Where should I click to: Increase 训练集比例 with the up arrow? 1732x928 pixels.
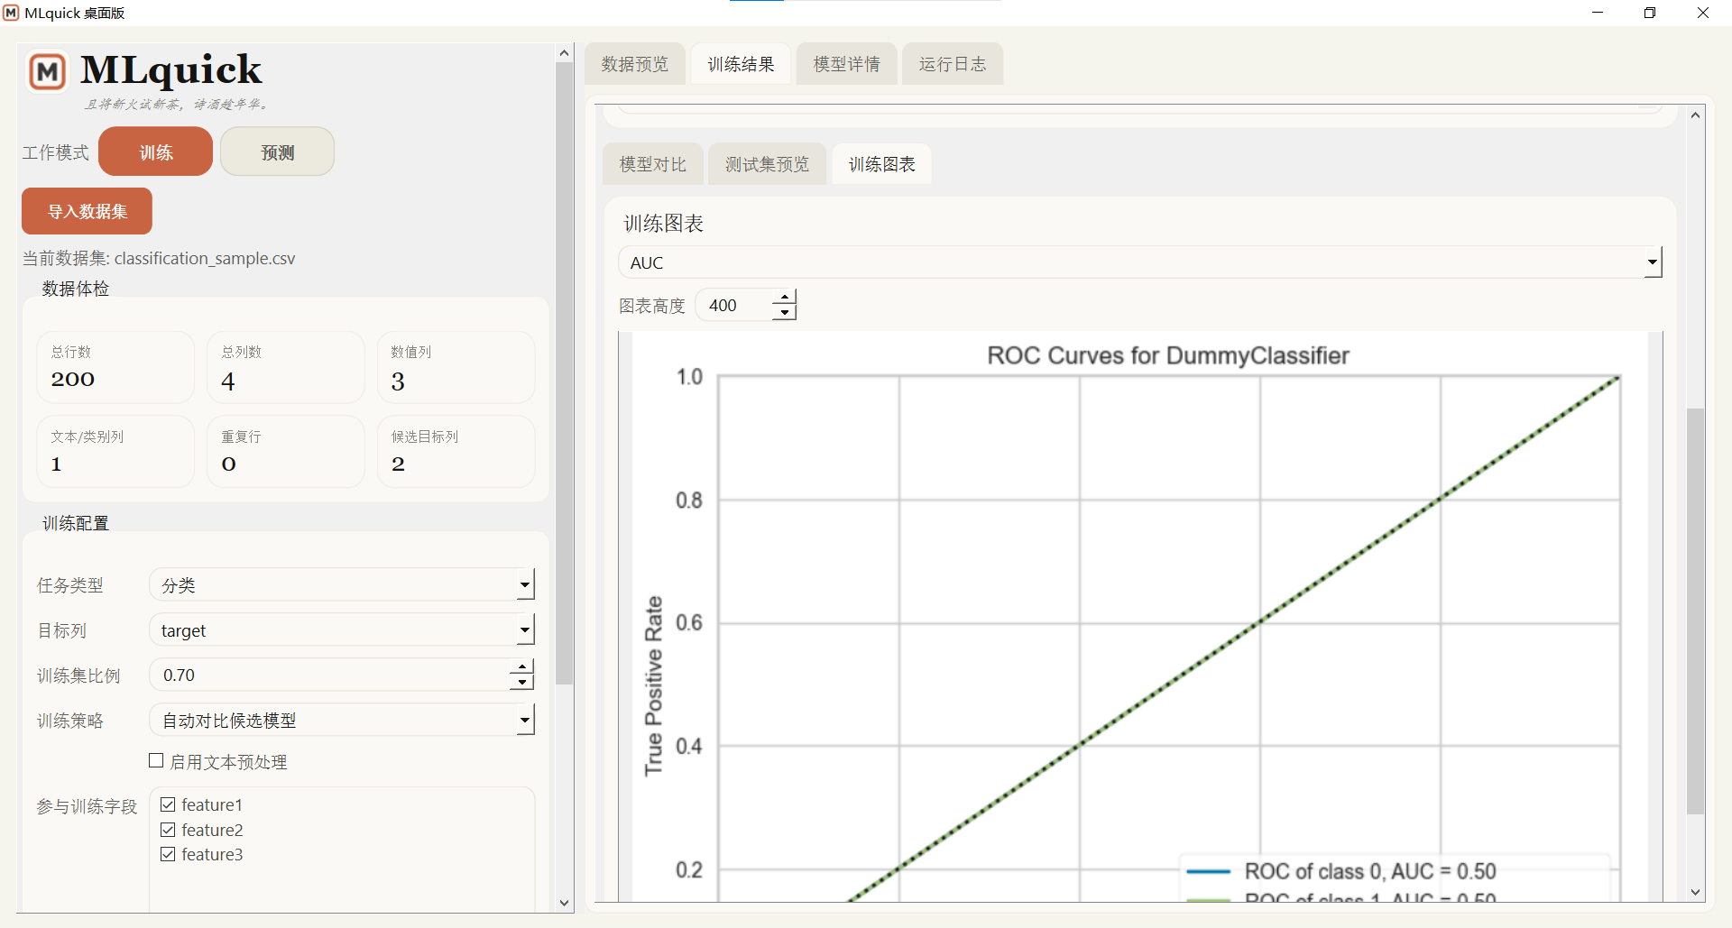[x=522, y=666]
